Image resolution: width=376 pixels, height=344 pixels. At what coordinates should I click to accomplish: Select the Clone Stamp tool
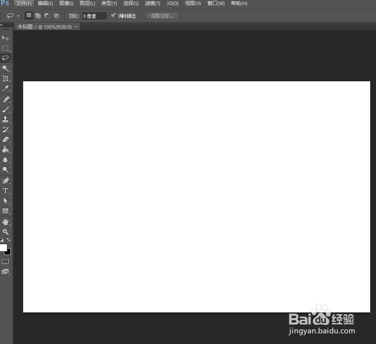click(5, 119)
